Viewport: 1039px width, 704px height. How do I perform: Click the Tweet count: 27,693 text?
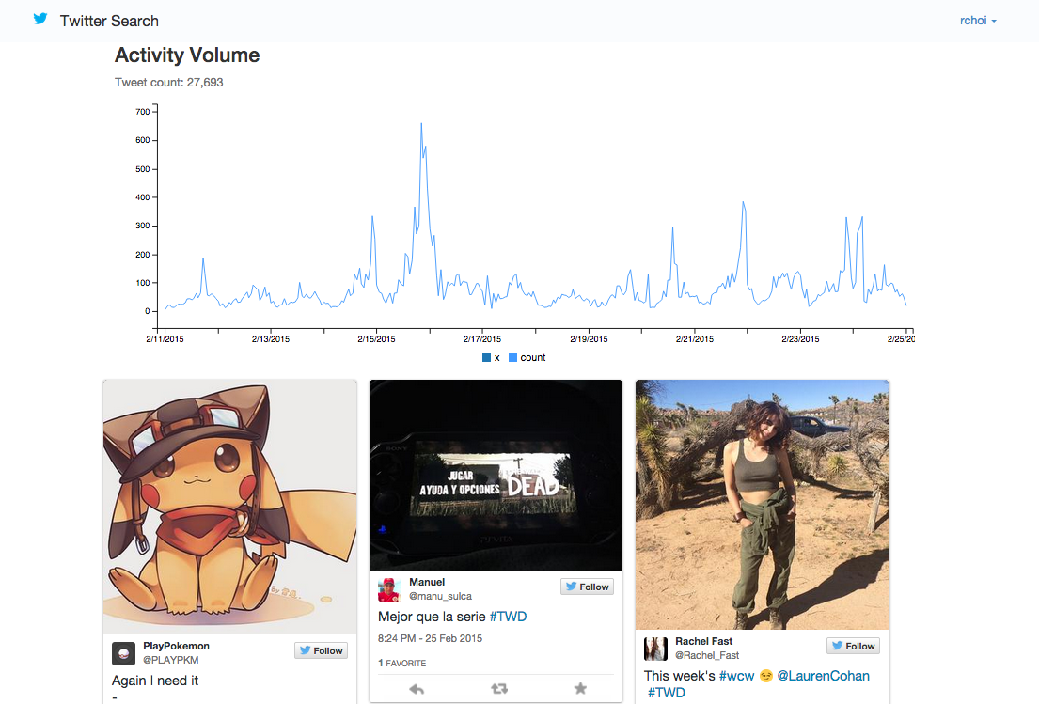(169, 83)
